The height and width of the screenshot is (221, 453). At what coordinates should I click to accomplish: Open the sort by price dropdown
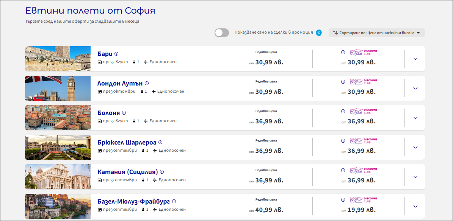coord(376,33)
